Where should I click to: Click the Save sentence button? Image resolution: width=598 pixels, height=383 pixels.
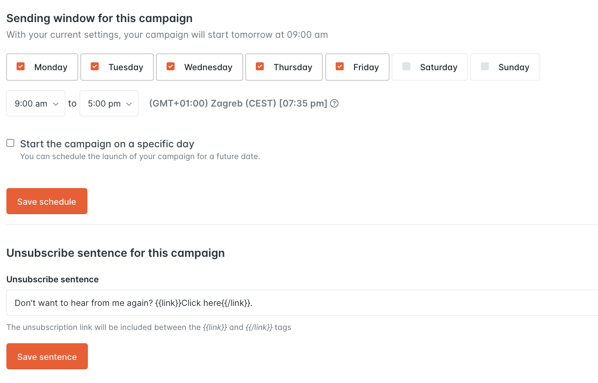click(x=47, y=356)
